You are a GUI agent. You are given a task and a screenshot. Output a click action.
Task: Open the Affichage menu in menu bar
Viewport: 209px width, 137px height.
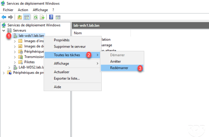tap(40, 10)
